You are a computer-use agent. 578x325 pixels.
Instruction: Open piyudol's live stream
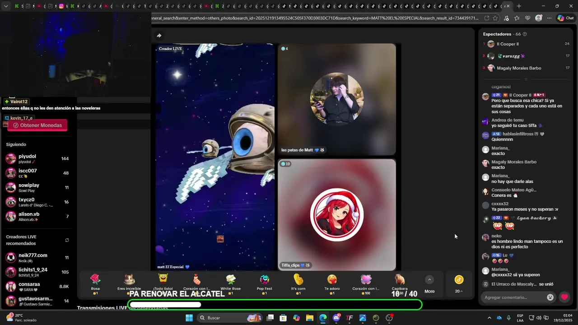37,159
